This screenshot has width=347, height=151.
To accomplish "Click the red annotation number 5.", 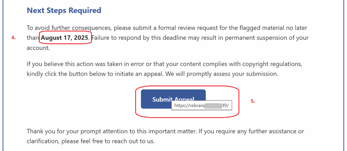I will point(253,101).
